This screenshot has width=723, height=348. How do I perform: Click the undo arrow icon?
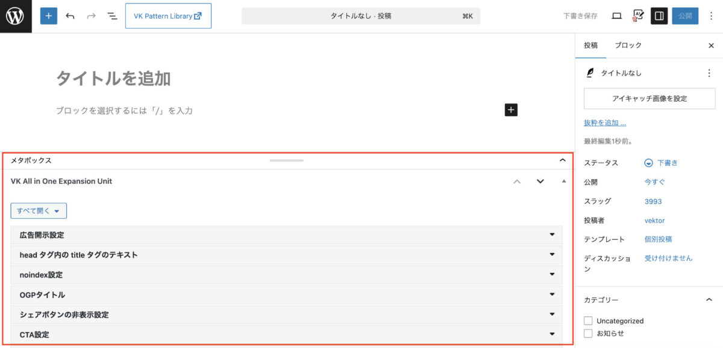(70, 16)
